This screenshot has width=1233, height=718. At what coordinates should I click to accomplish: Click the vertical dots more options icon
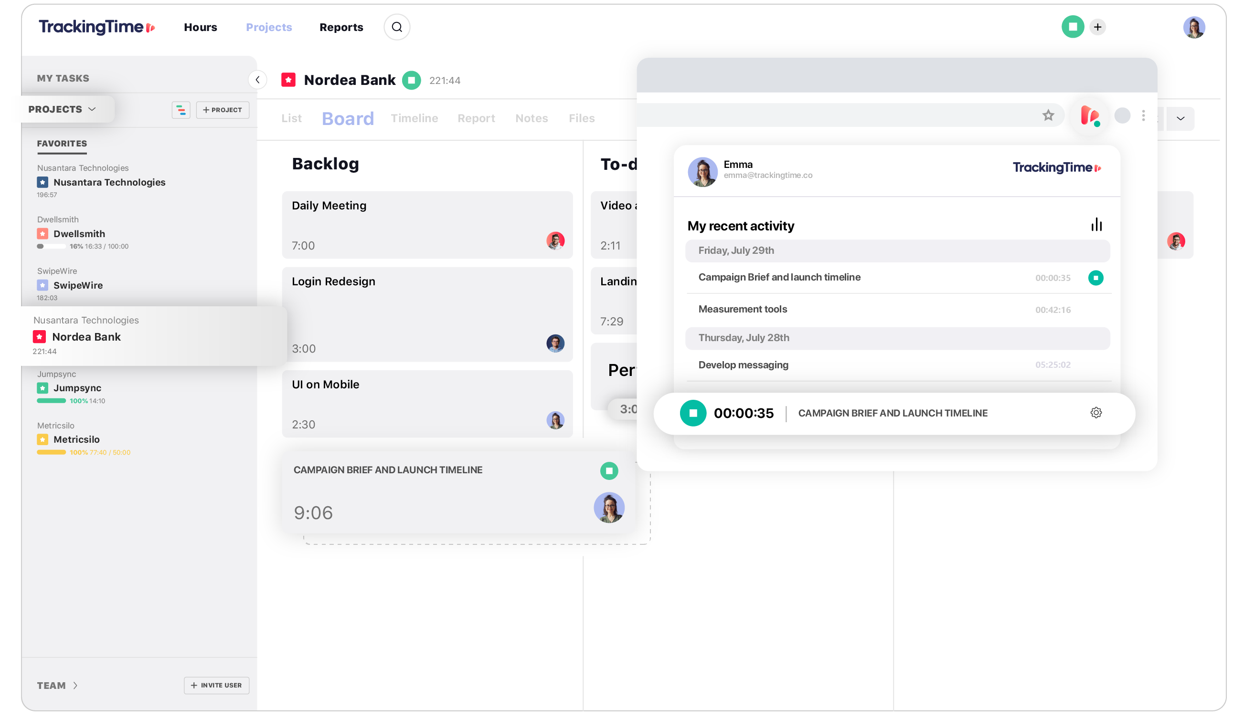(1144, 115)
